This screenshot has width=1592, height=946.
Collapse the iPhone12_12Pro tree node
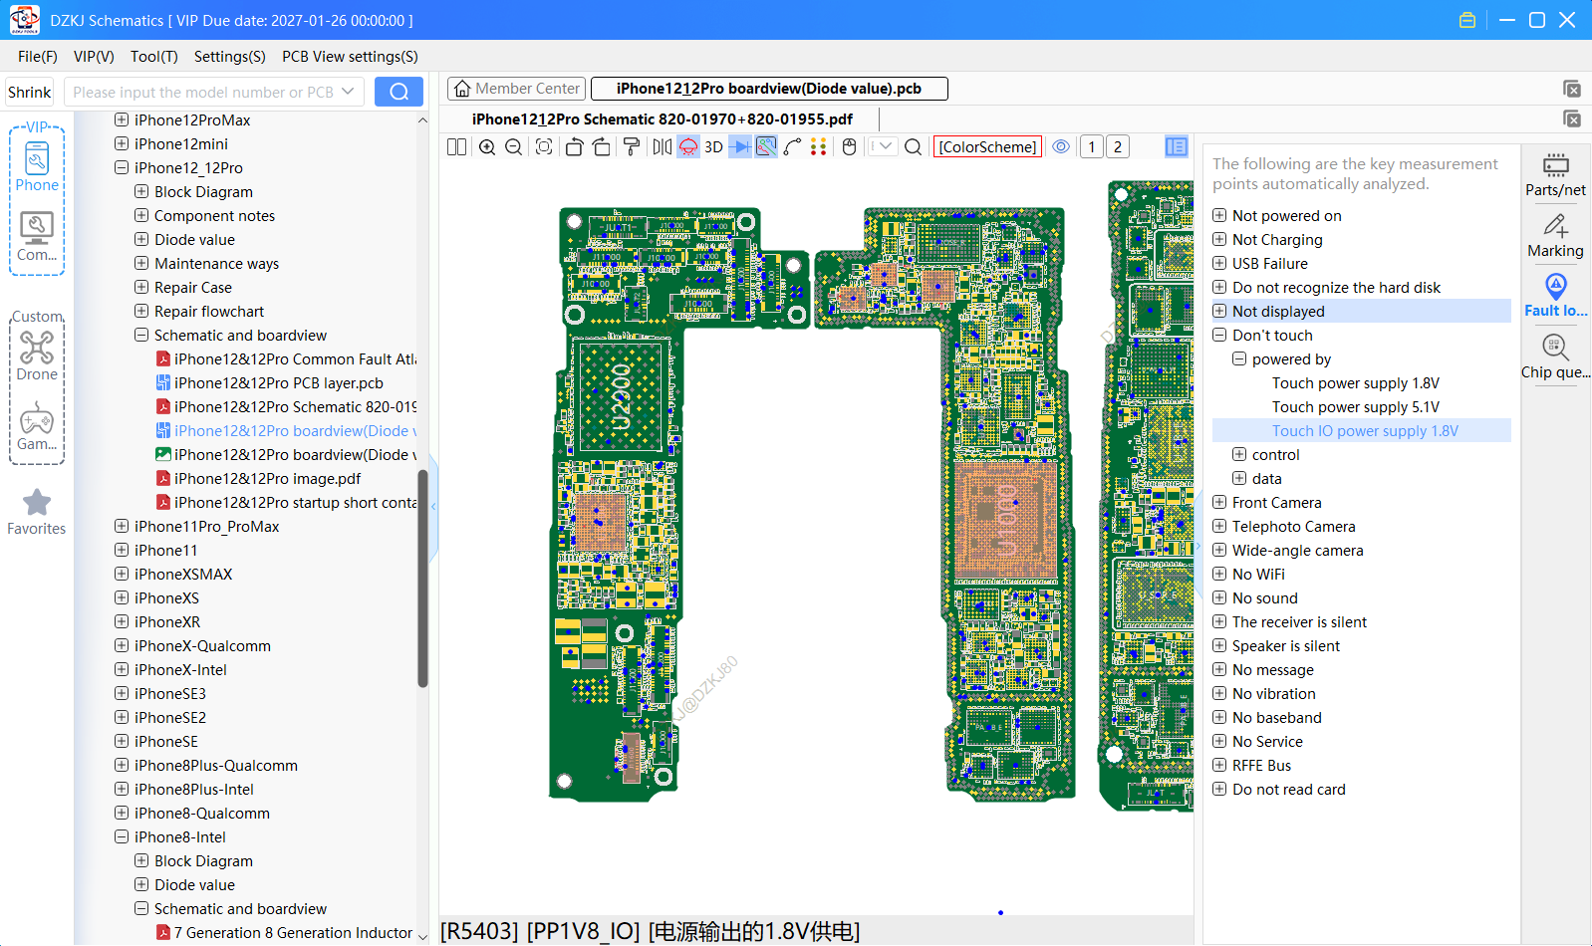(x=122, y=167)
